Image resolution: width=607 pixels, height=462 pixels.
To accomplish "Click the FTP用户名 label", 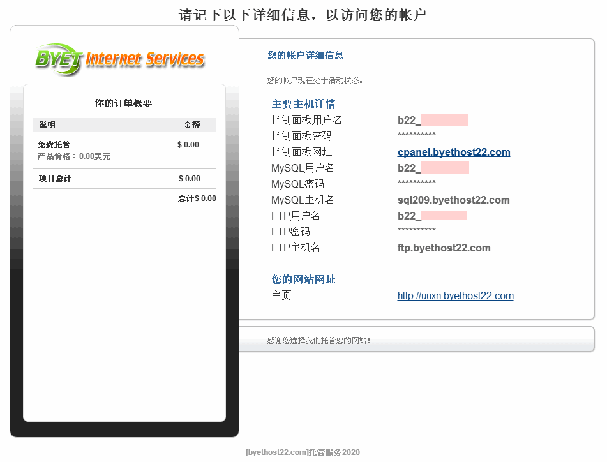I will (296, 216).
